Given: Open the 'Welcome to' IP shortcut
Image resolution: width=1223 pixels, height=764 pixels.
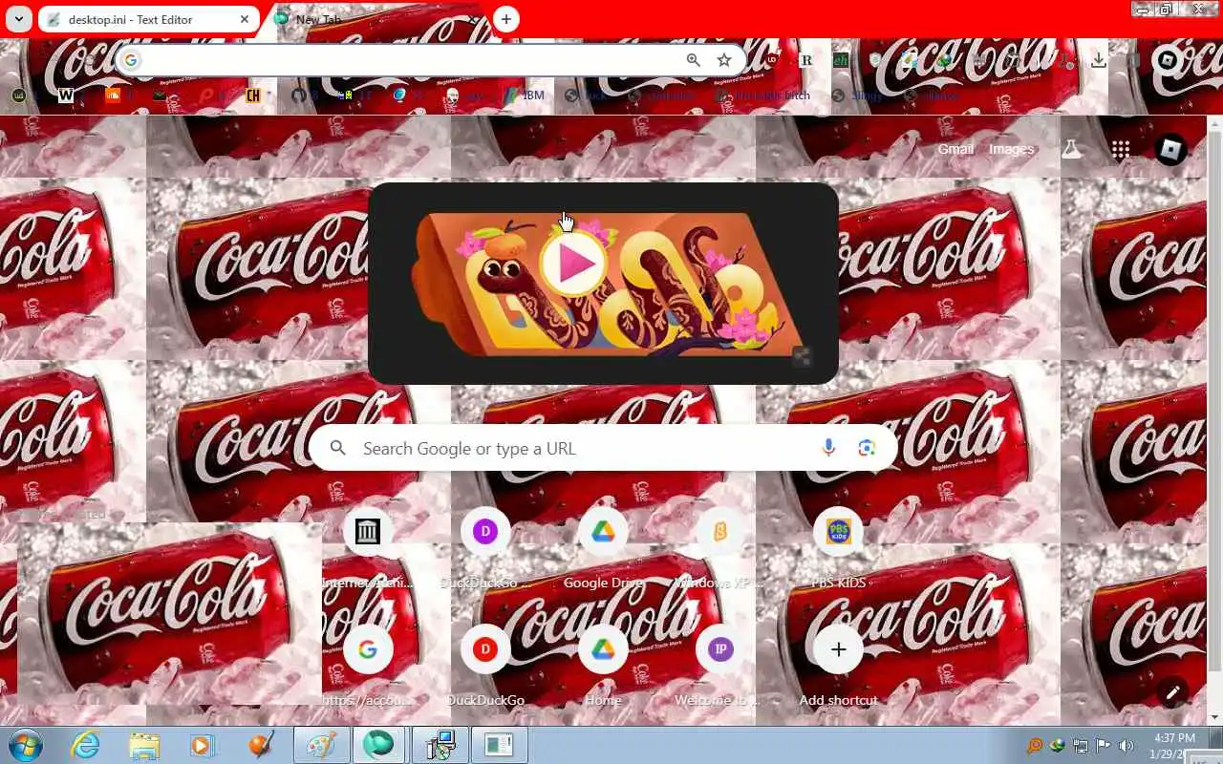Looking at the screenshot, I should 720,667.
